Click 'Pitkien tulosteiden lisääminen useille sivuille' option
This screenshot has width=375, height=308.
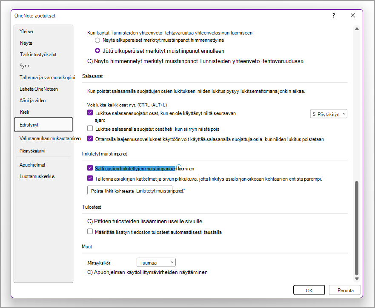click(x=145, y=222)
